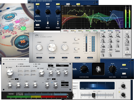Toggle the UNITY GAIN MONITORING round button
The height and width of the screenshot is (100, 134).
(x=76, y=39)
